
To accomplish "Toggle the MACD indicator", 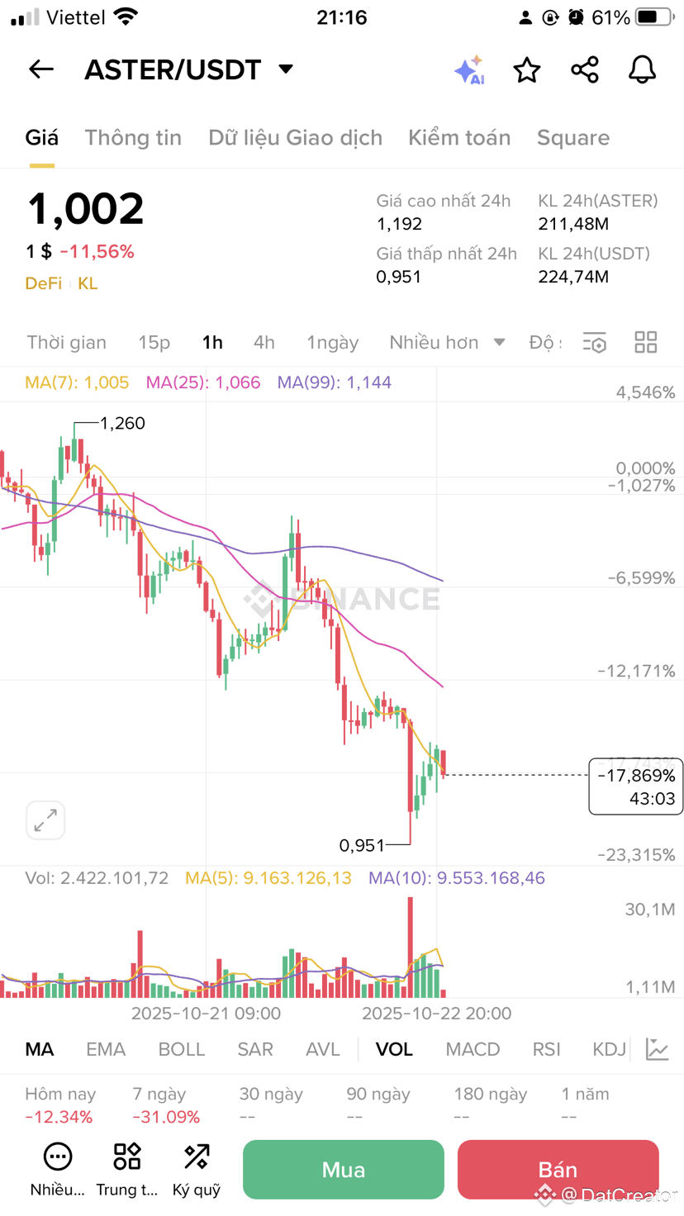I will tap(473, 1049).
